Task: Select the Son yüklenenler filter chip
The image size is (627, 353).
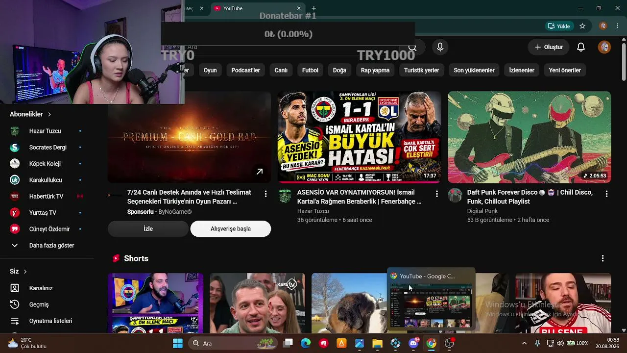Action: click(x=474, y=70)
